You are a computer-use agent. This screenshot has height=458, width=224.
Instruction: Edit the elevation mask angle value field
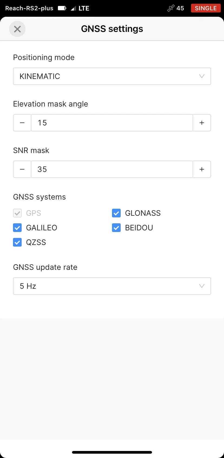tap(112, 123)
